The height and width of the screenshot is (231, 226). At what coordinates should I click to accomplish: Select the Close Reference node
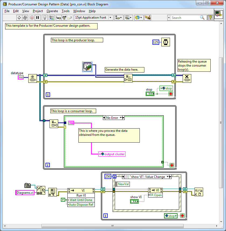point(199,192)
